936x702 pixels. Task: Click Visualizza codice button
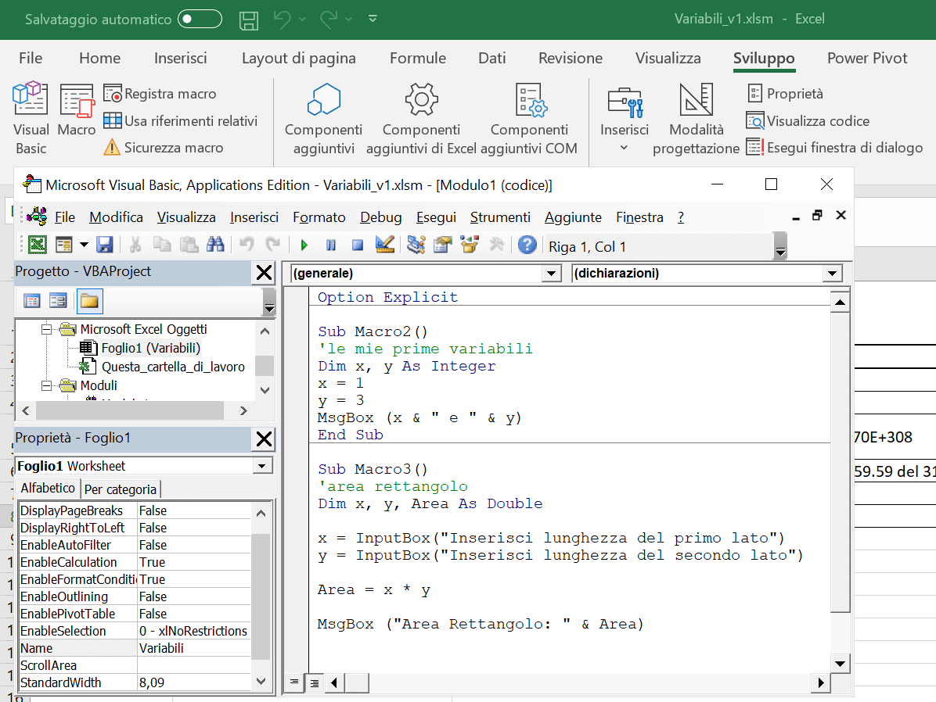point(808,120)
